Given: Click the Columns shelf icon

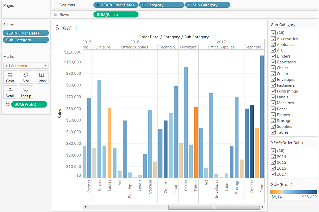Looking at the screenshot, I should (56, 5).
